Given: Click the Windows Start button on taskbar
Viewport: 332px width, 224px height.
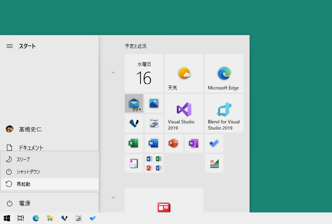Looking at the screenshot, I should 7,218.
